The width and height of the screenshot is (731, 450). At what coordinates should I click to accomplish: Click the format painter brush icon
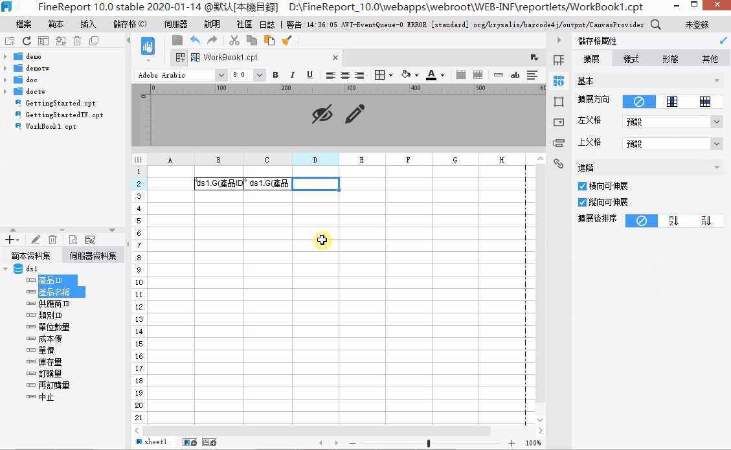tap(287, 41)
